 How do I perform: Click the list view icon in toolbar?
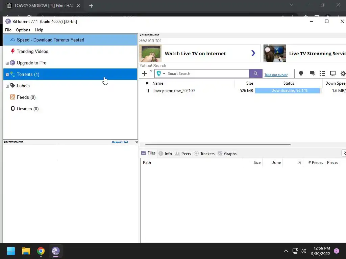pos(322,74)
